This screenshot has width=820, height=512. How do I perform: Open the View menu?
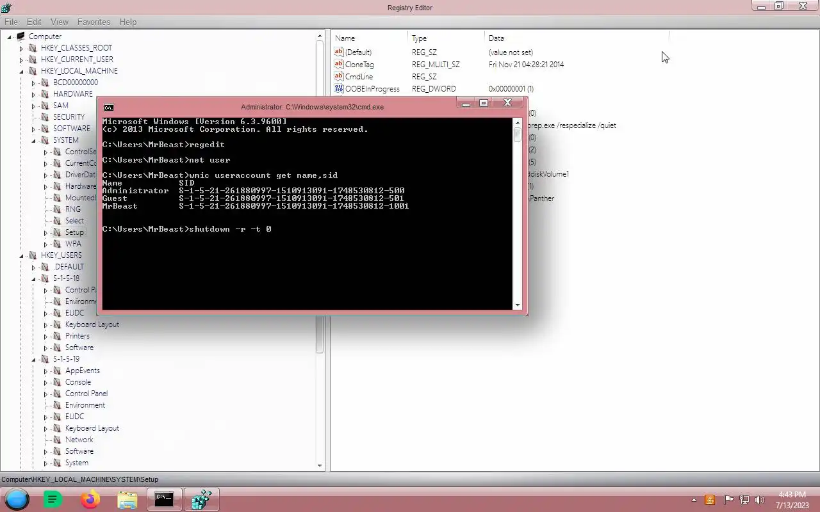pos(60,22)
